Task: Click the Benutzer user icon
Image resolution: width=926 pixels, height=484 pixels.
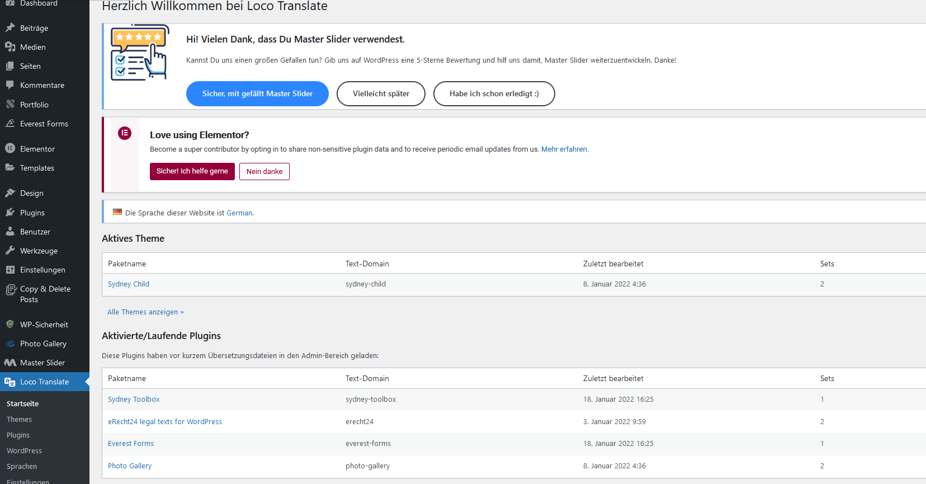Action: click(x=10, y=232)
